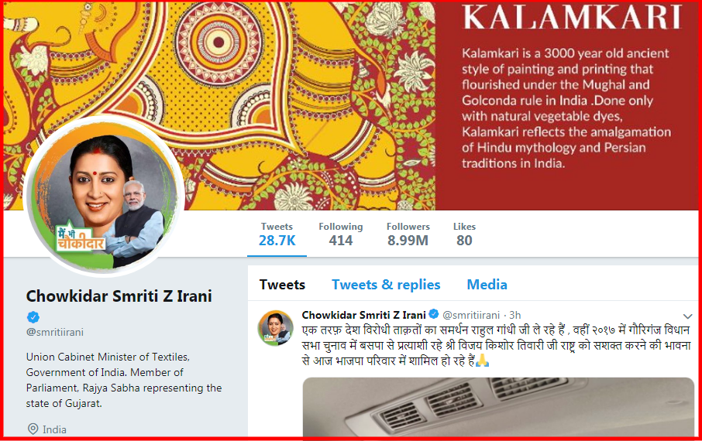Image resolution: width=702 pixels, height=441 pixels.
Task: Open the Following 414 list
Action: click(341, 234)
